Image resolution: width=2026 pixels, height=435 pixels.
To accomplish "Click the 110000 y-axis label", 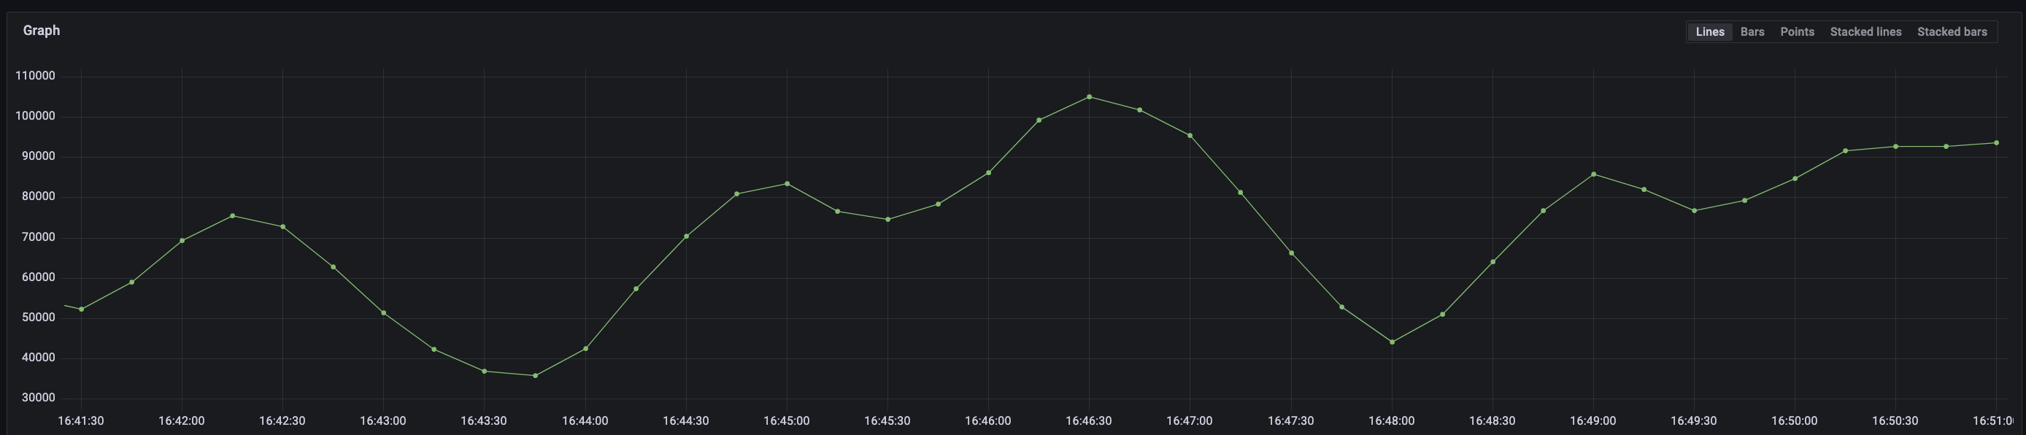I will tap(35, 77).
